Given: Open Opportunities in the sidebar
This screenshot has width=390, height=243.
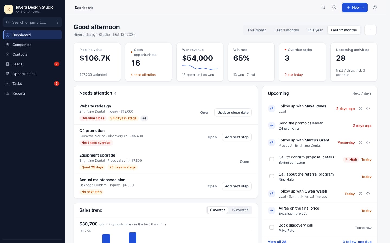Looking at the screenshot, I should coord(32,74).
